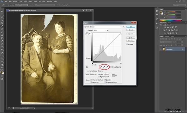Open the File menu
The image size is (187, 113).
click(x=6, y=2)
